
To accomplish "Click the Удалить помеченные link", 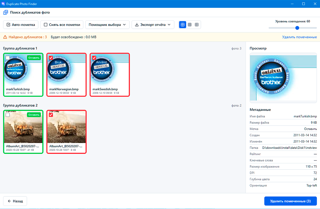I will pos(299,37).
